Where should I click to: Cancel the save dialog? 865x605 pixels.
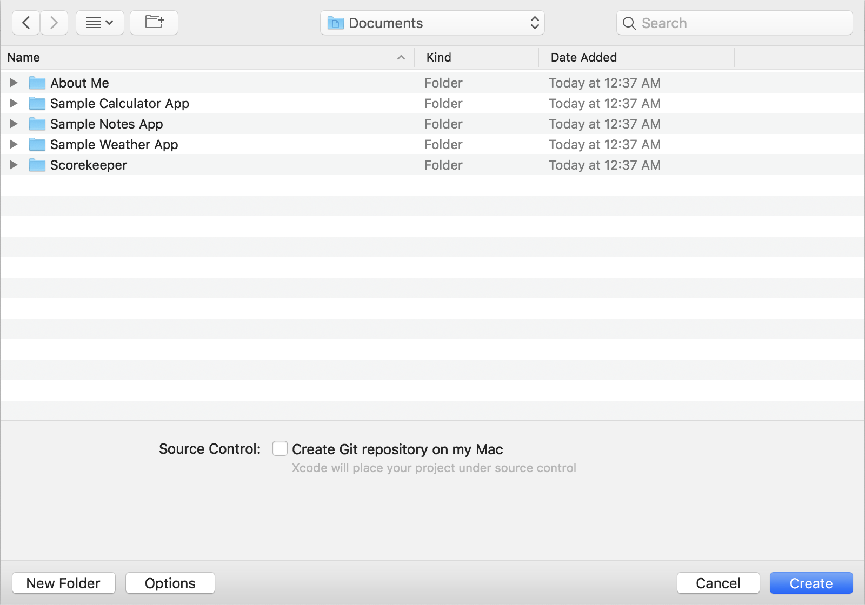[x=718, y=583]
